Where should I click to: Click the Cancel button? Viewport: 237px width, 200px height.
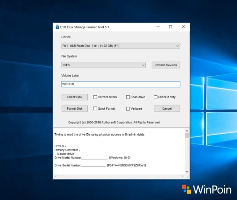[x=167, y=109]
